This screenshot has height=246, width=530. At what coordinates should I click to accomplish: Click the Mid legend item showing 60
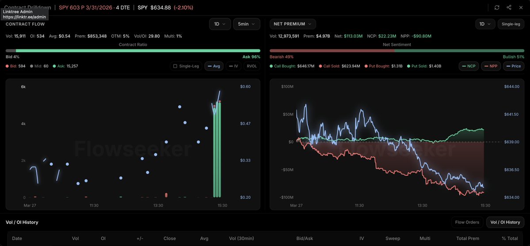39,66
